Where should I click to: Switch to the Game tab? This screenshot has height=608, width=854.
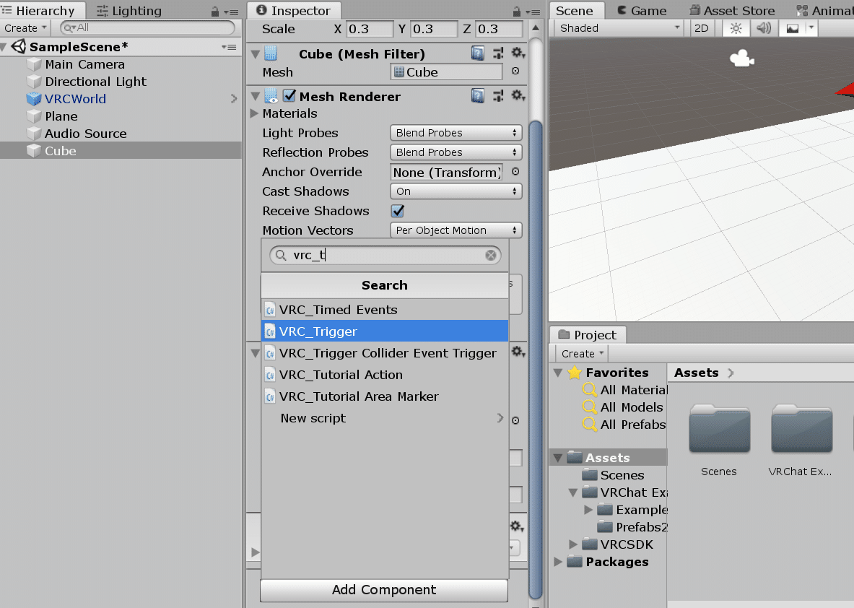point(648,10)
